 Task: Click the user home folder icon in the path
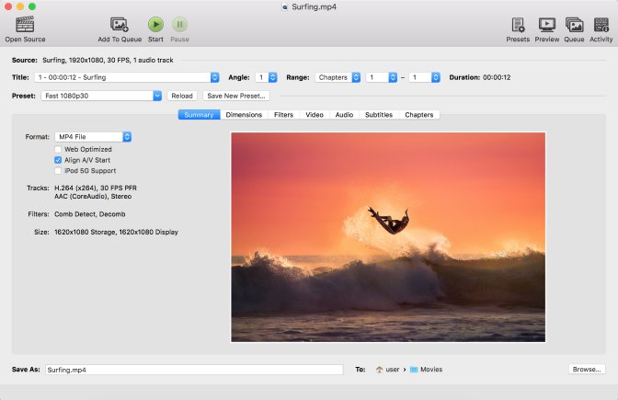(x=379, y=370)
